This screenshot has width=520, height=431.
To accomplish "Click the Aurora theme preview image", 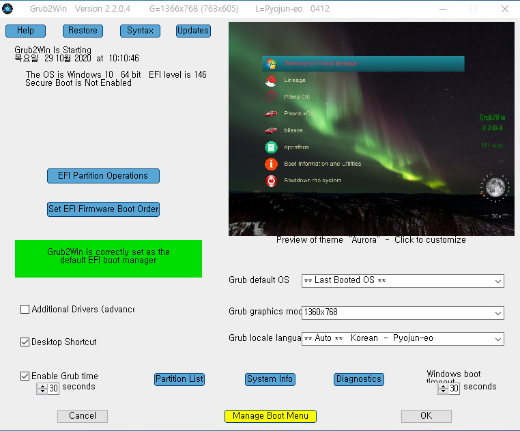I will point(371,129).
